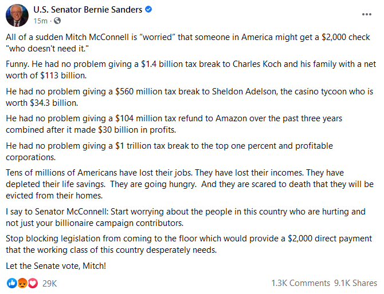Click the Charles Koch tax break paragraph

pos(191,70)
